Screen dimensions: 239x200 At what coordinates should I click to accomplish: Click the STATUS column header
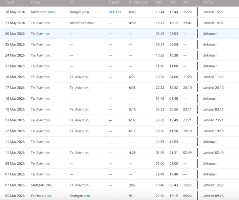click(x=208, y=3)
